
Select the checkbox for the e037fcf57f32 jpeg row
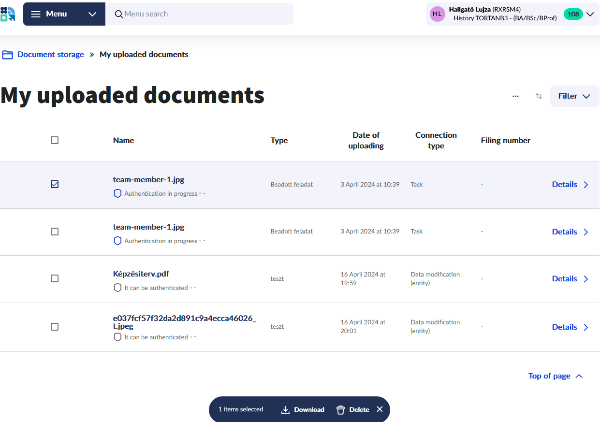(x=55, y=327)
